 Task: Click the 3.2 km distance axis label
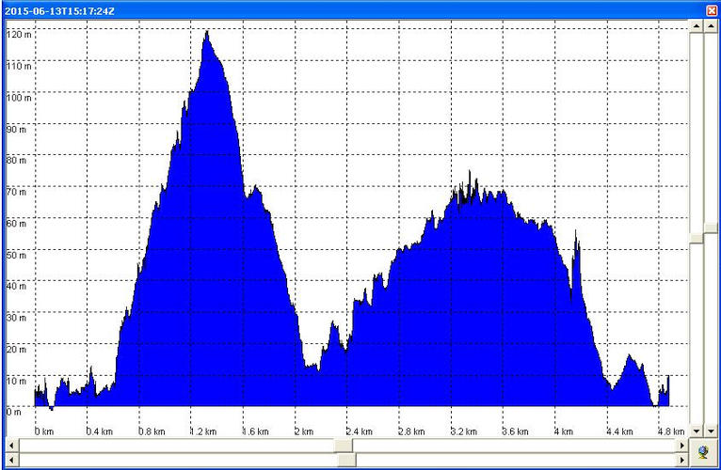point(463,431)
